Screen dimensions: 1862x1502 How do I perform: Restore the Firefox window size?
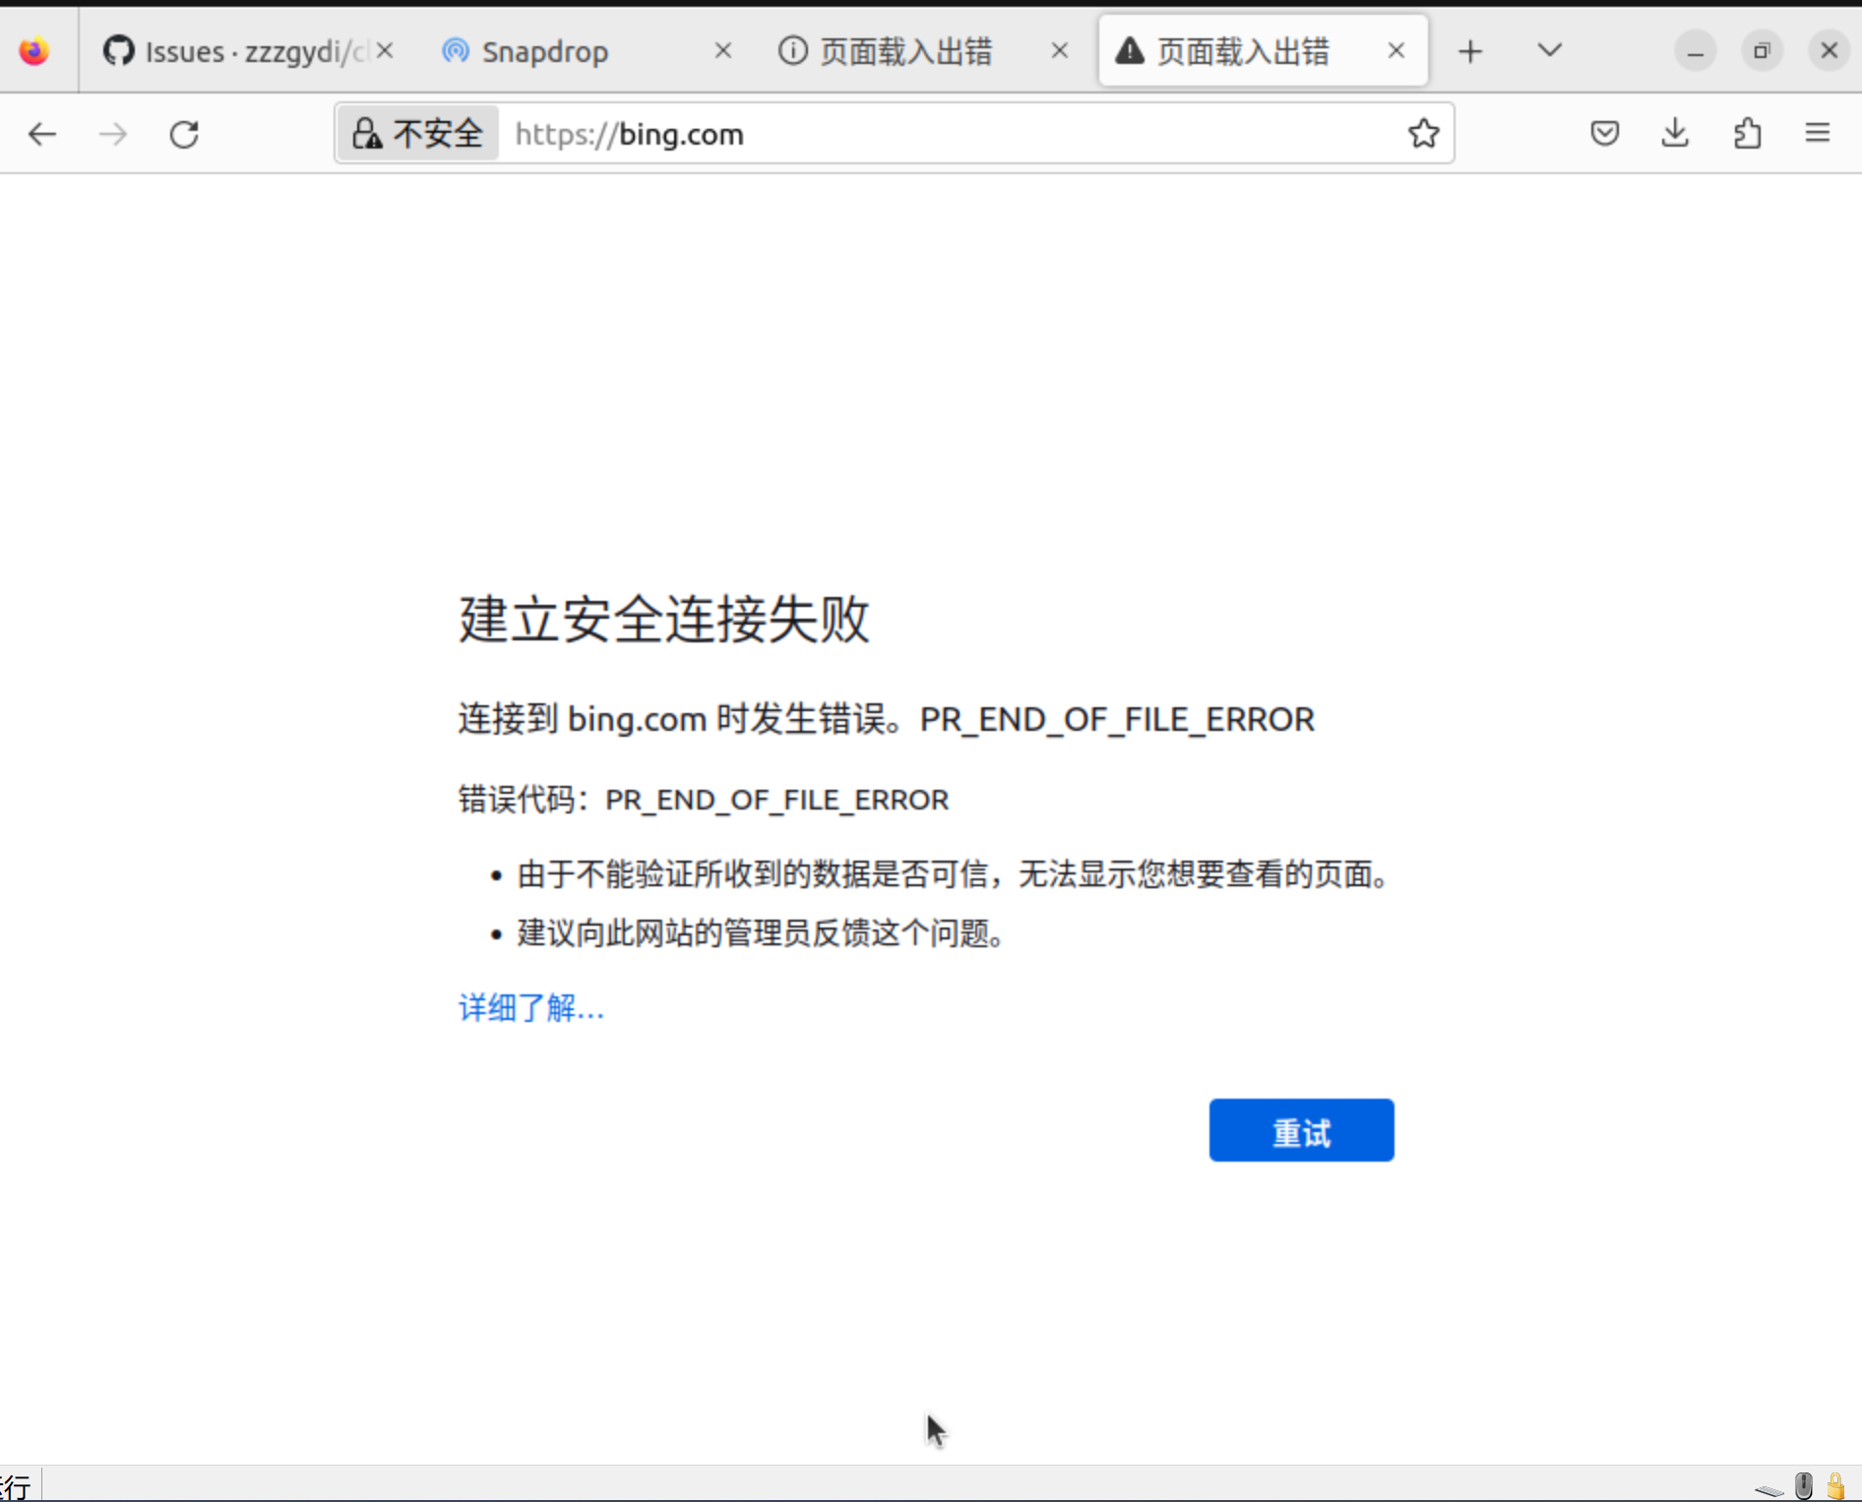tap(1762, 51)
